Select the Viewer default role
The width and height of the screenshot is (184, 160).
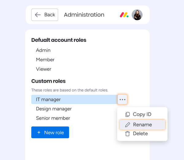[x=44, y=69]
